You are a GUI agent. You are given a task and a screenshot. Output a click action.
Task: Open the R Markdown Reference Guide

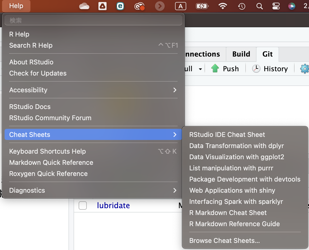pos(245,224)
